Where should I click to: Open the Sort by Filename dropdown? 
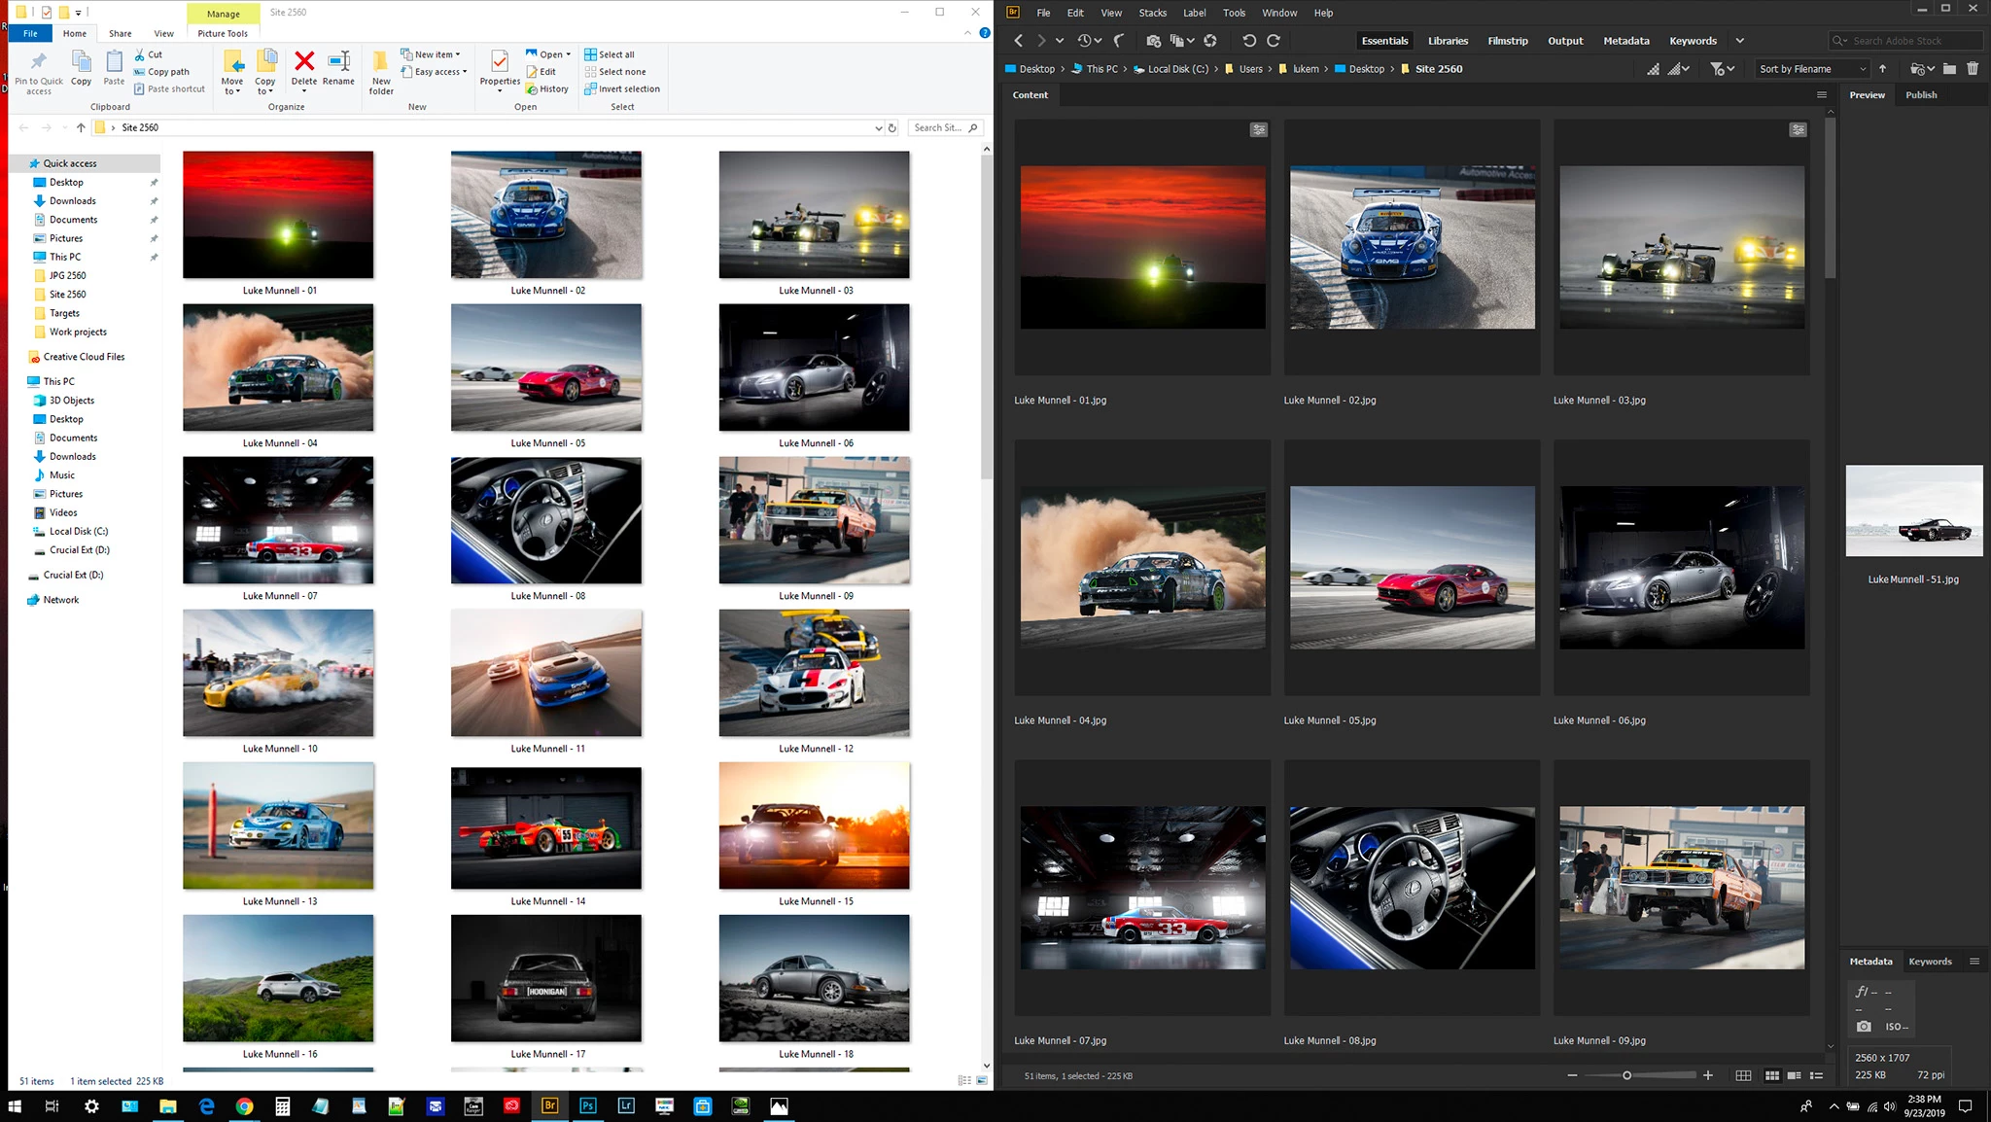(x=1812, y=69)
